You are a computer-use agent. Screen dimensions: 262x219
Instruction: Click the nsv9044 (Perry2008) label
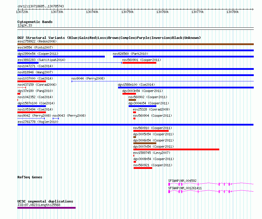tap(88, 78)
